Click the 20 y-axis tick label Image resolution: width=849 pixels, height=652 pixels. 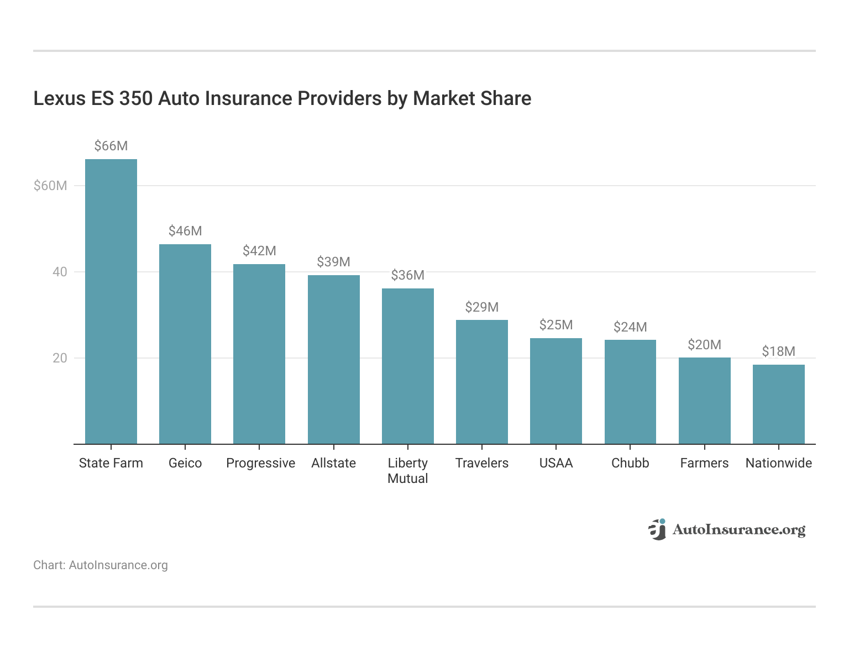[60, 358]
